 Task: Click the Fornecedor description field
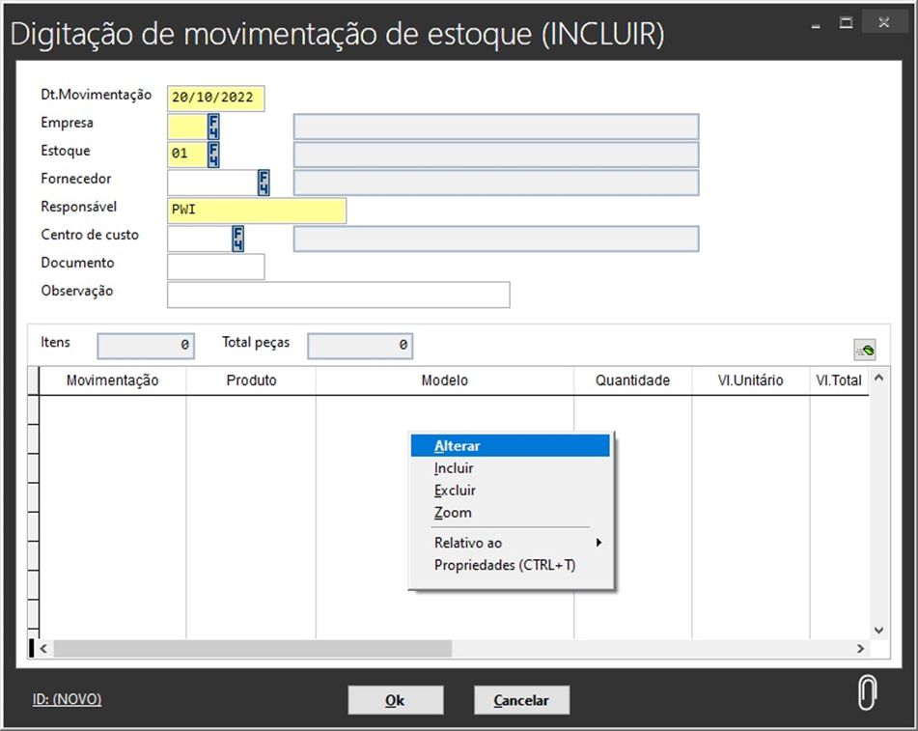[496, 183]
